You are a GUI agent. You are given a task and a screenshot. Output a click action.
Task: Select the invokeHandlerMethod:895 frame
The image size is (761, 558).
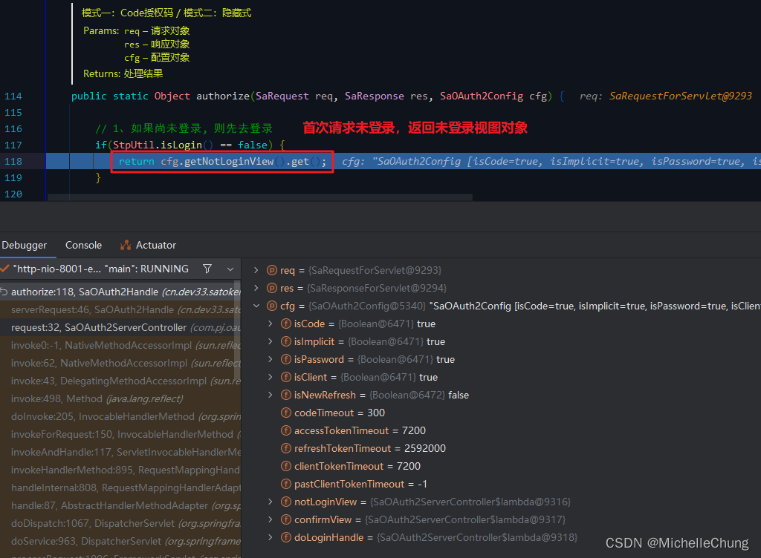coord(120,470)
